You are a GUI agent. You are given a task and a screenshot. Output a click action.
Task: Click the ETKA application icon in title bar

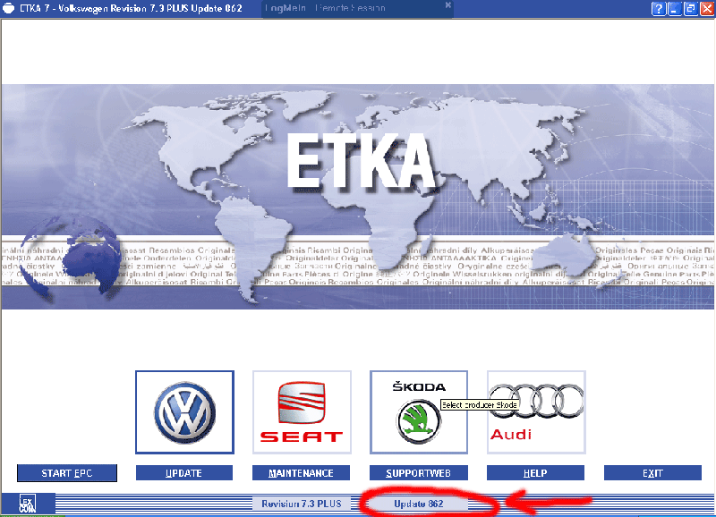[8, 8]
